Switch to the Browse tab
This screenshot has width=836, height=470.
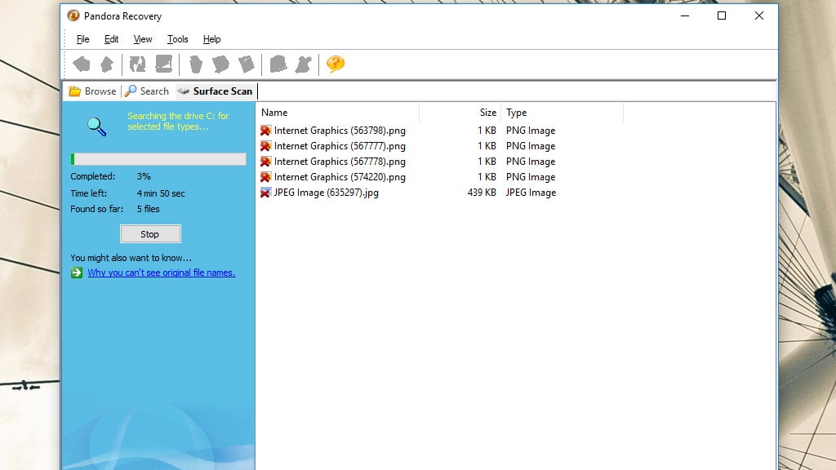(93, 91)
